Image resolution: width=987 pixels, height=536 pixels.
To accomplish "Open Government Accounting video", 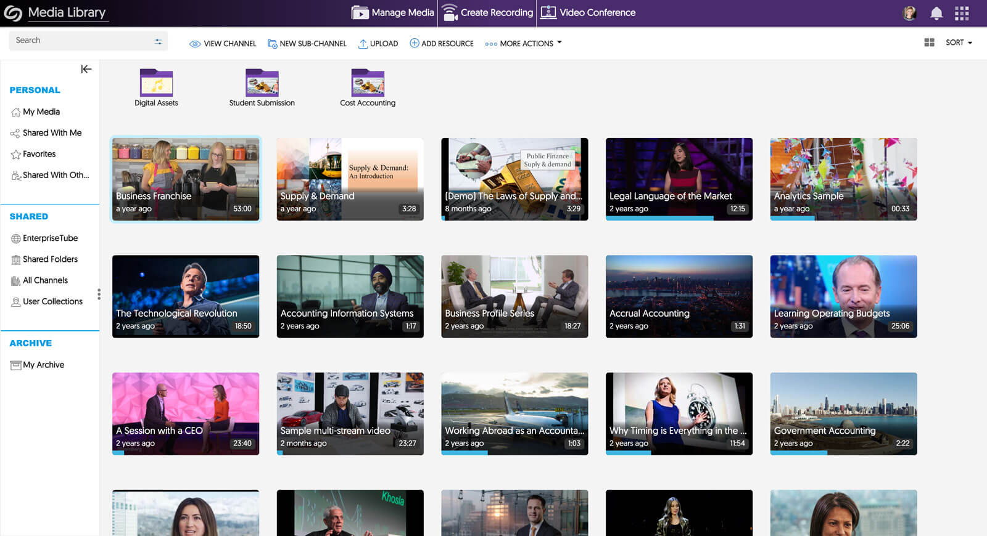I will (x=844, y=414).
